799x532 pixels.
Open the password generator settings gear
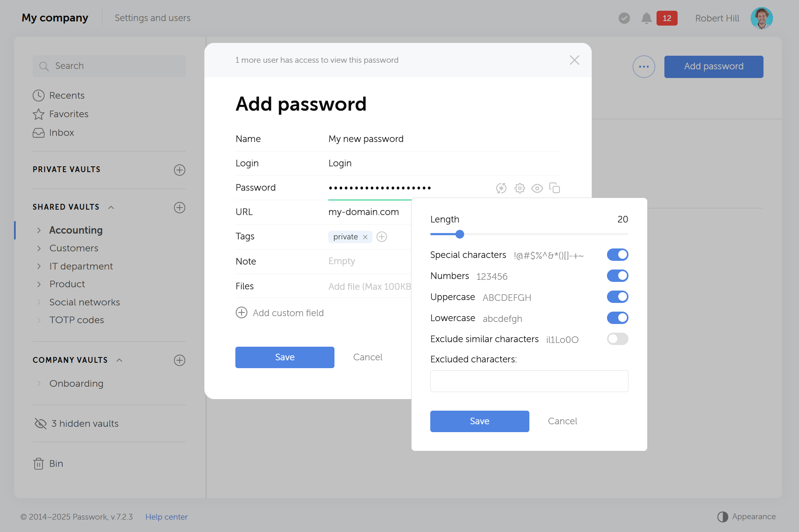(519, 188)
